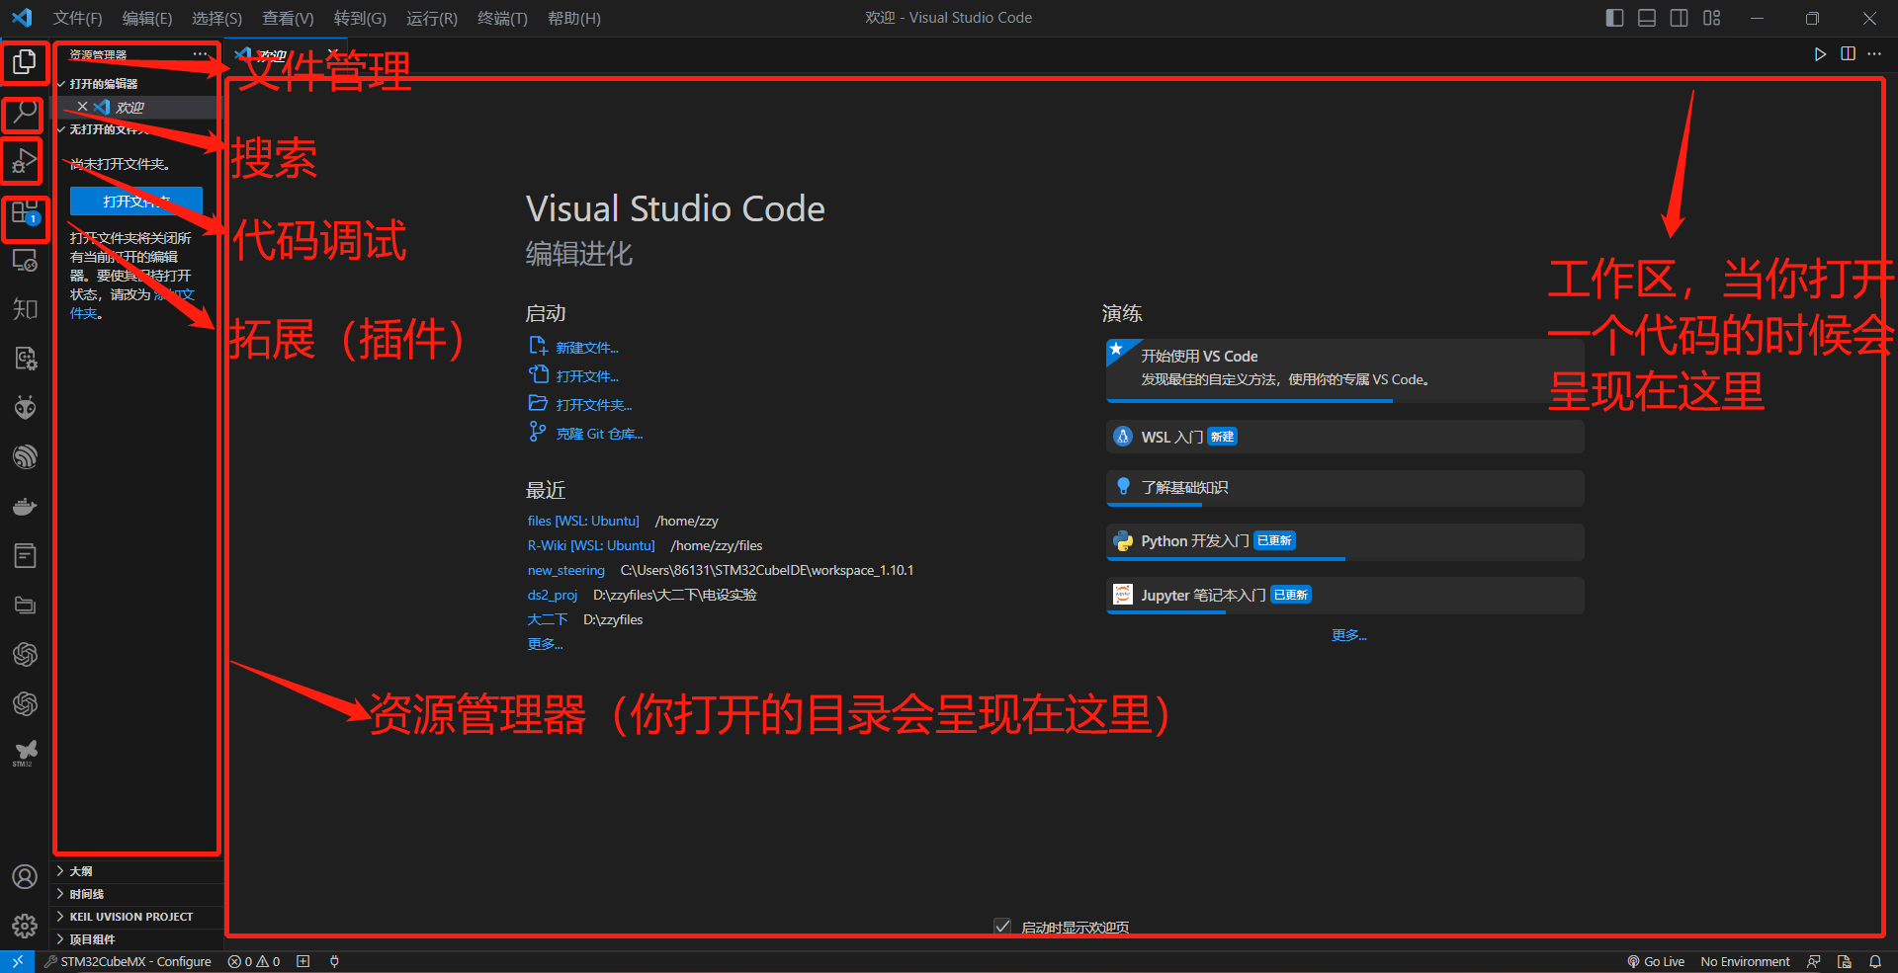Open the 帮助(H) menu
This screenshot has width=1898, height=973.
click(x=574, y=19)
